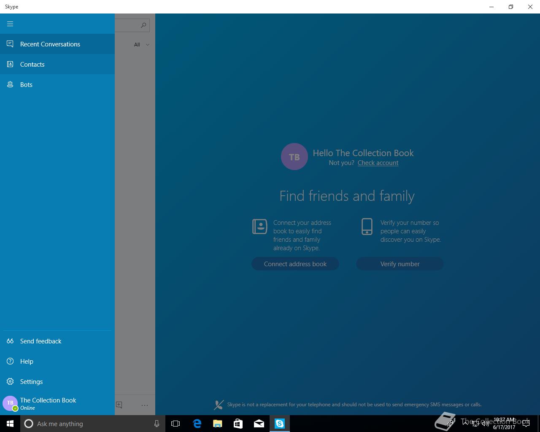This screenshot has width=540, height=432.
Task: Click the TB avatar in sidebar
Action: [10, 403]
